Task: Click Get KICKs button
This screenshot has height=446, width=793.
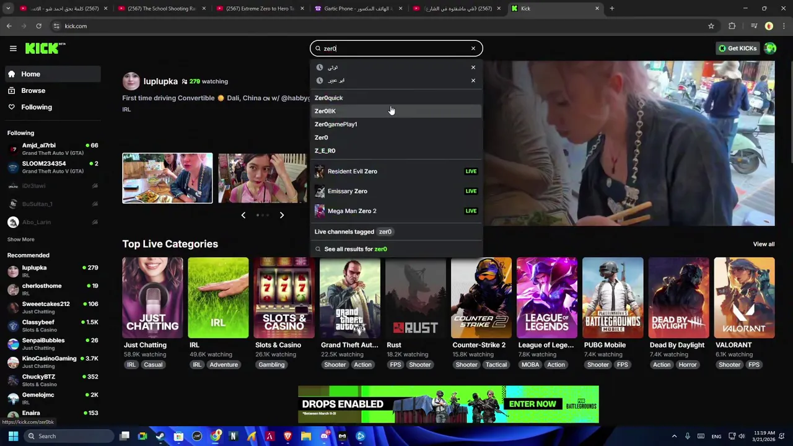Action: pos(737,48)
